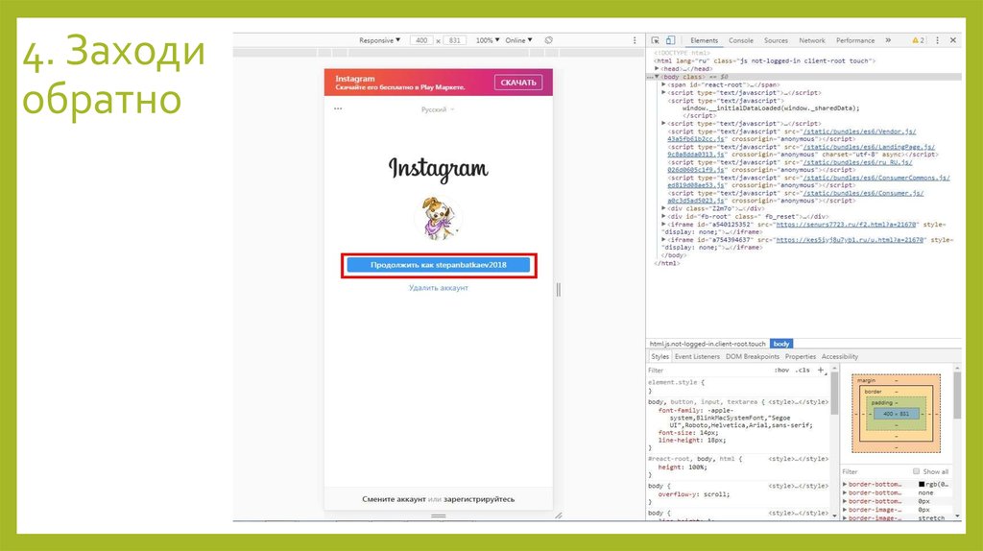This screenshot has width=983, height=551.
Task: Click the Смените аккаунт link
Action: tap(394, 499)
